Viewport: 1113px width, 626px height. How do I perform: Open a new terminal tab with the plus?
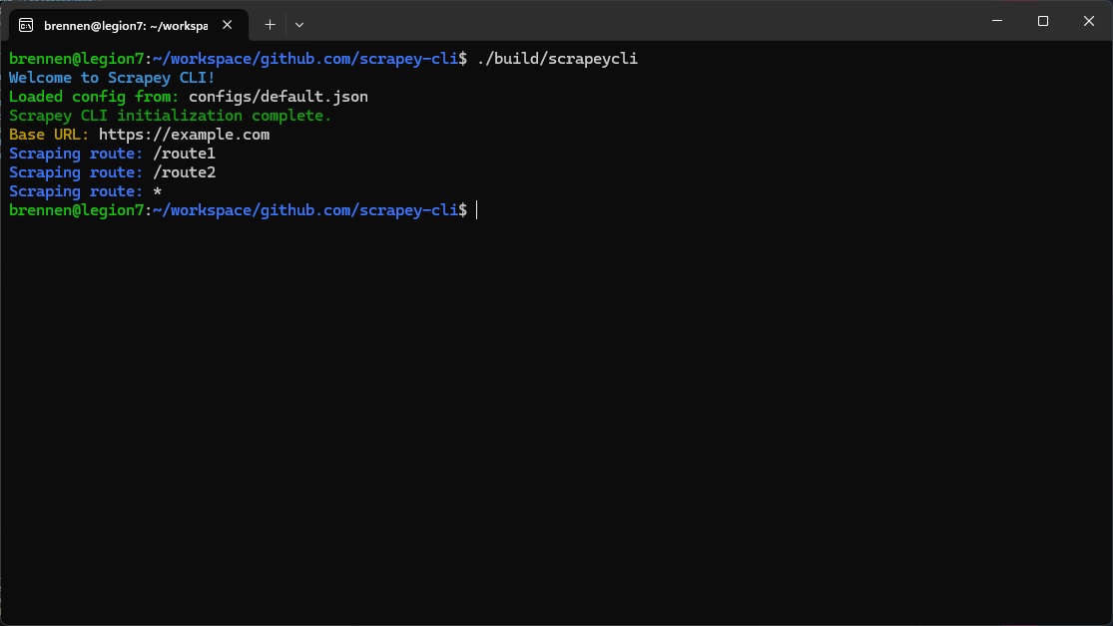[269, 24]
